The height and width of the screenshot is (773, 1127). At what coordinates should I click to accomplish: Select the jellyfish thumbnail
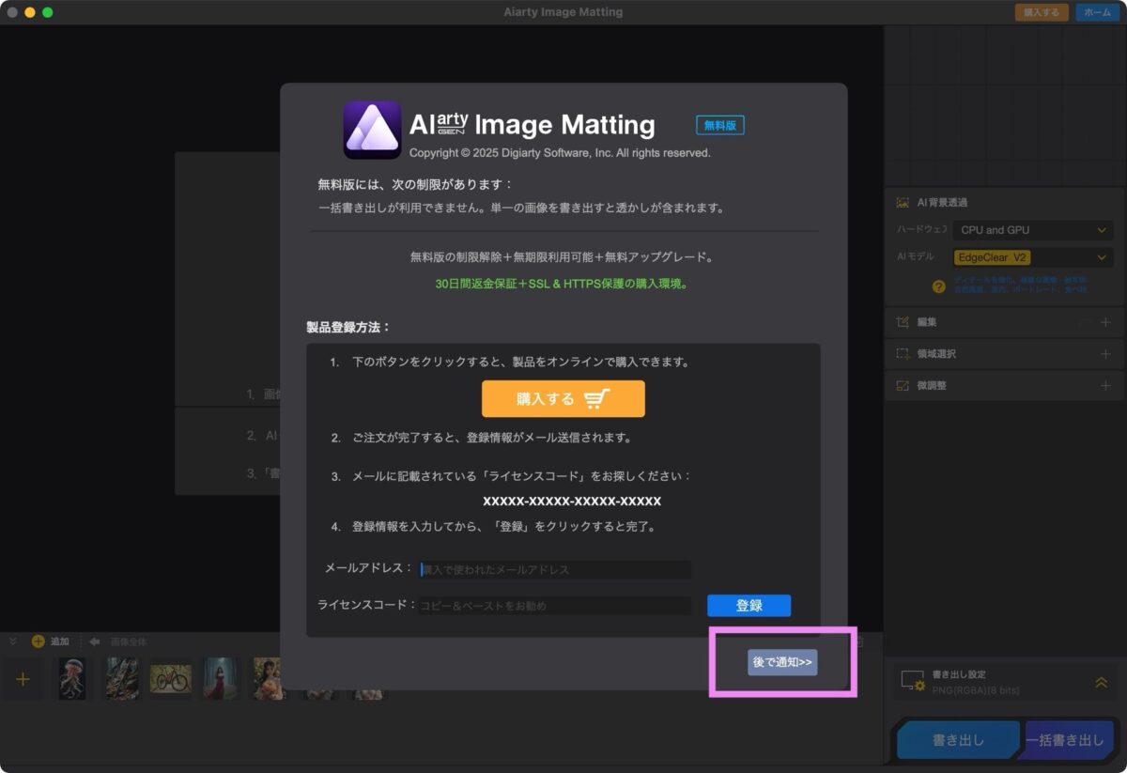pos(72,678)
